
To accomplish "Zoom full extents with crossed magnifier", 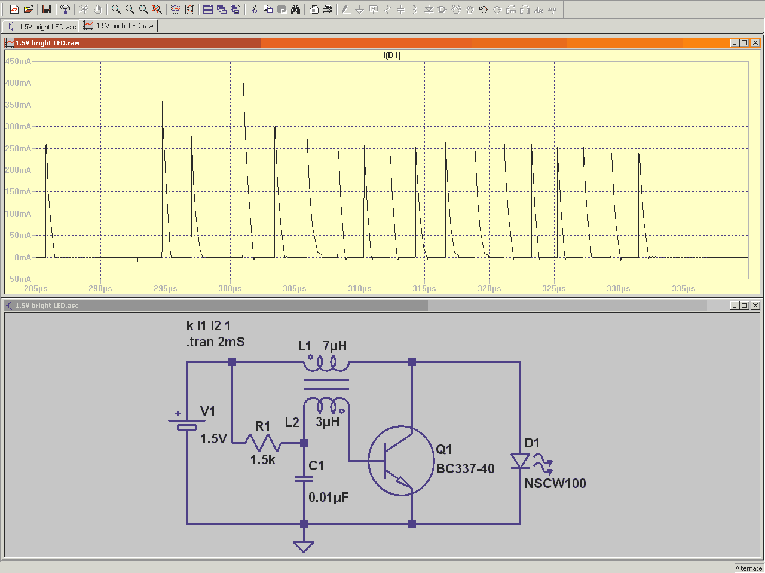I will pyautogui.click(x=157, y=10).
